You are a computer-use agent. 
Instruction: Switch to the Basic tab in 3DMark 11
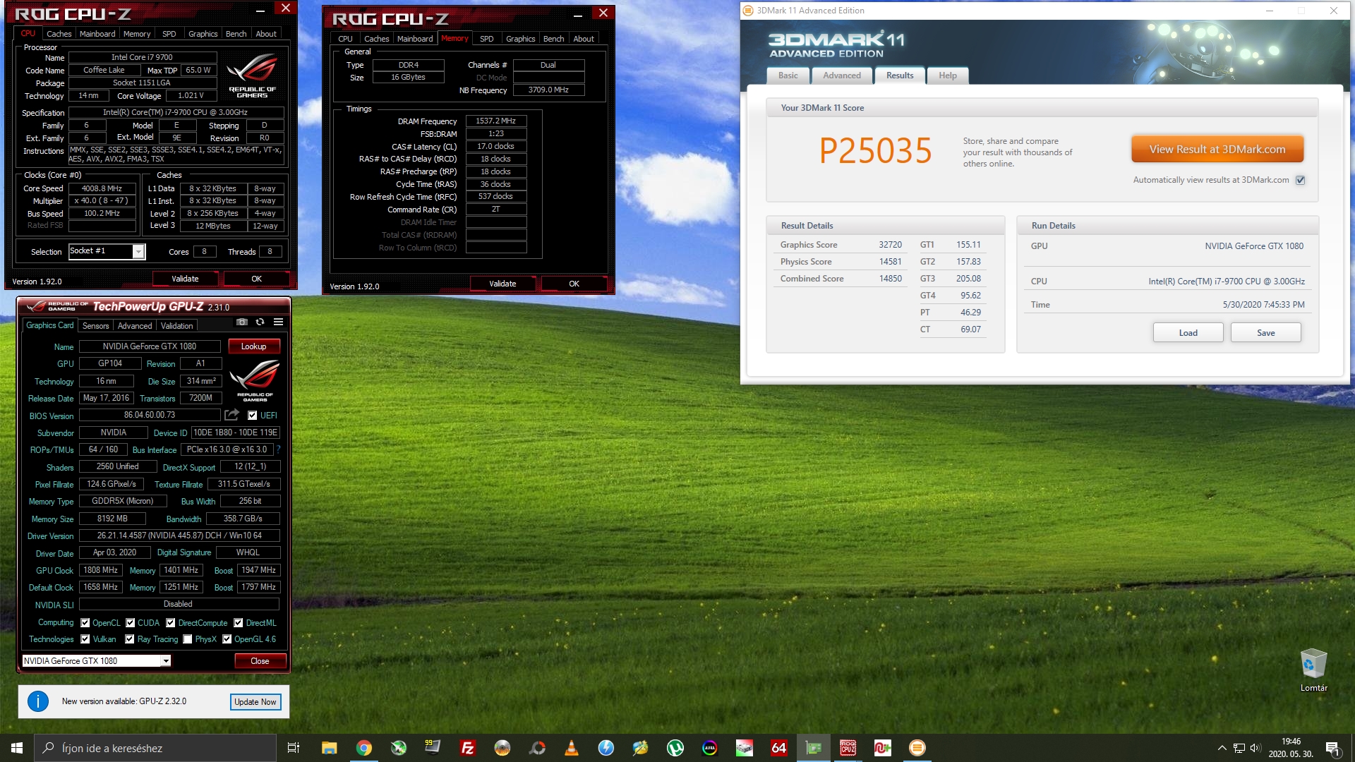click(x=788, y=75)
